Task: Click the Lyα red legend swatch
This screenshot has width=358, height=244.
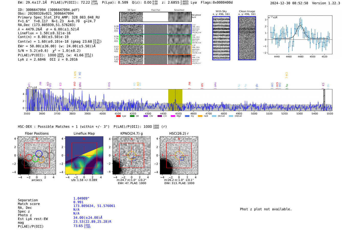Action: coord(118,116)
